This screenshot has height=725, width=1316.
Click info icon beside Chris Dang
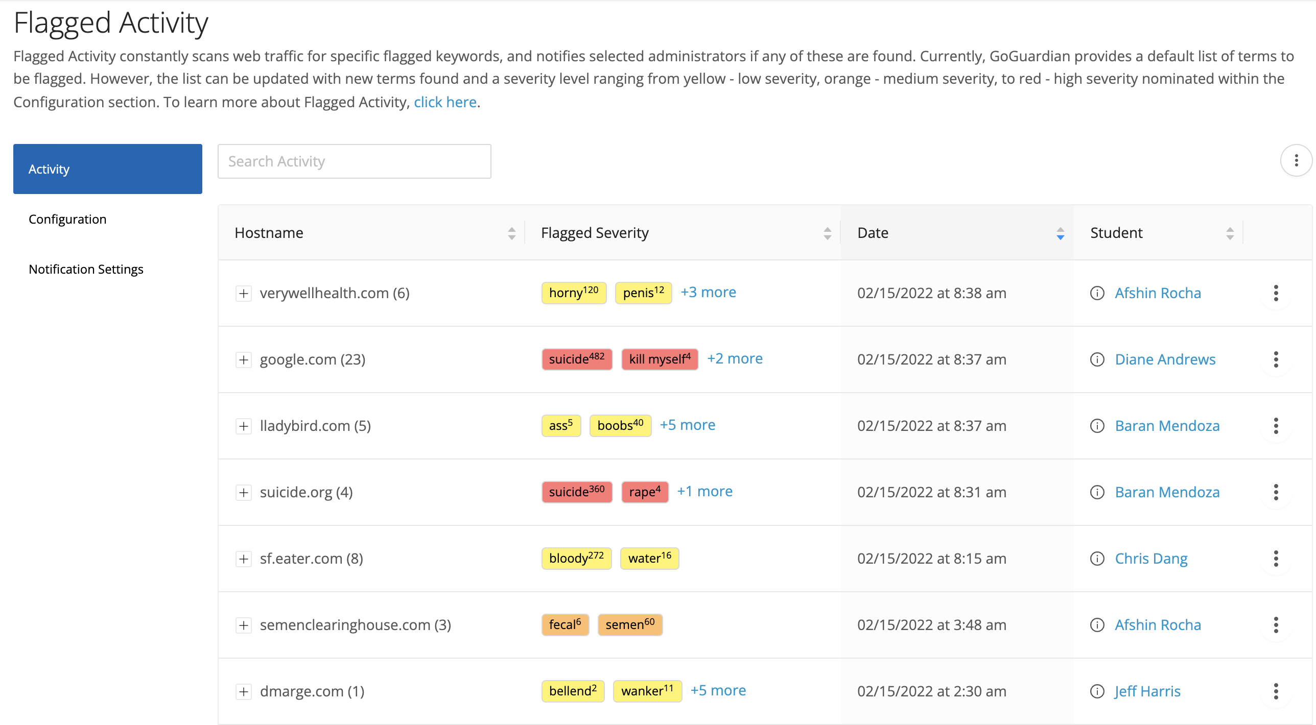[x=1097, y=559]
